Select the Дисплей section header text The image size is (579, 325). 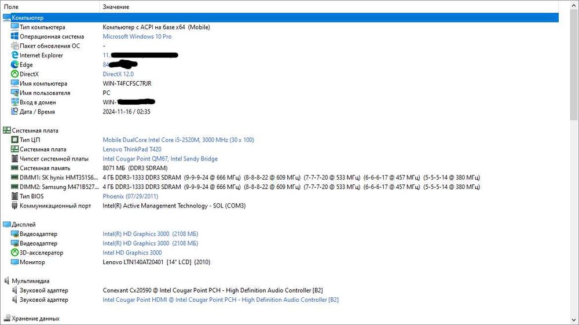pyautogui.click(x=24, y=225)
